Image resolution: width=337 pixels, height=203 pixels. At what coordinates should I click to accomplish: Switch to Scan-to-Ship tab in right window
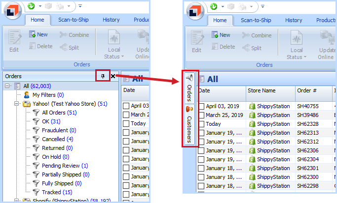(256, 20)
